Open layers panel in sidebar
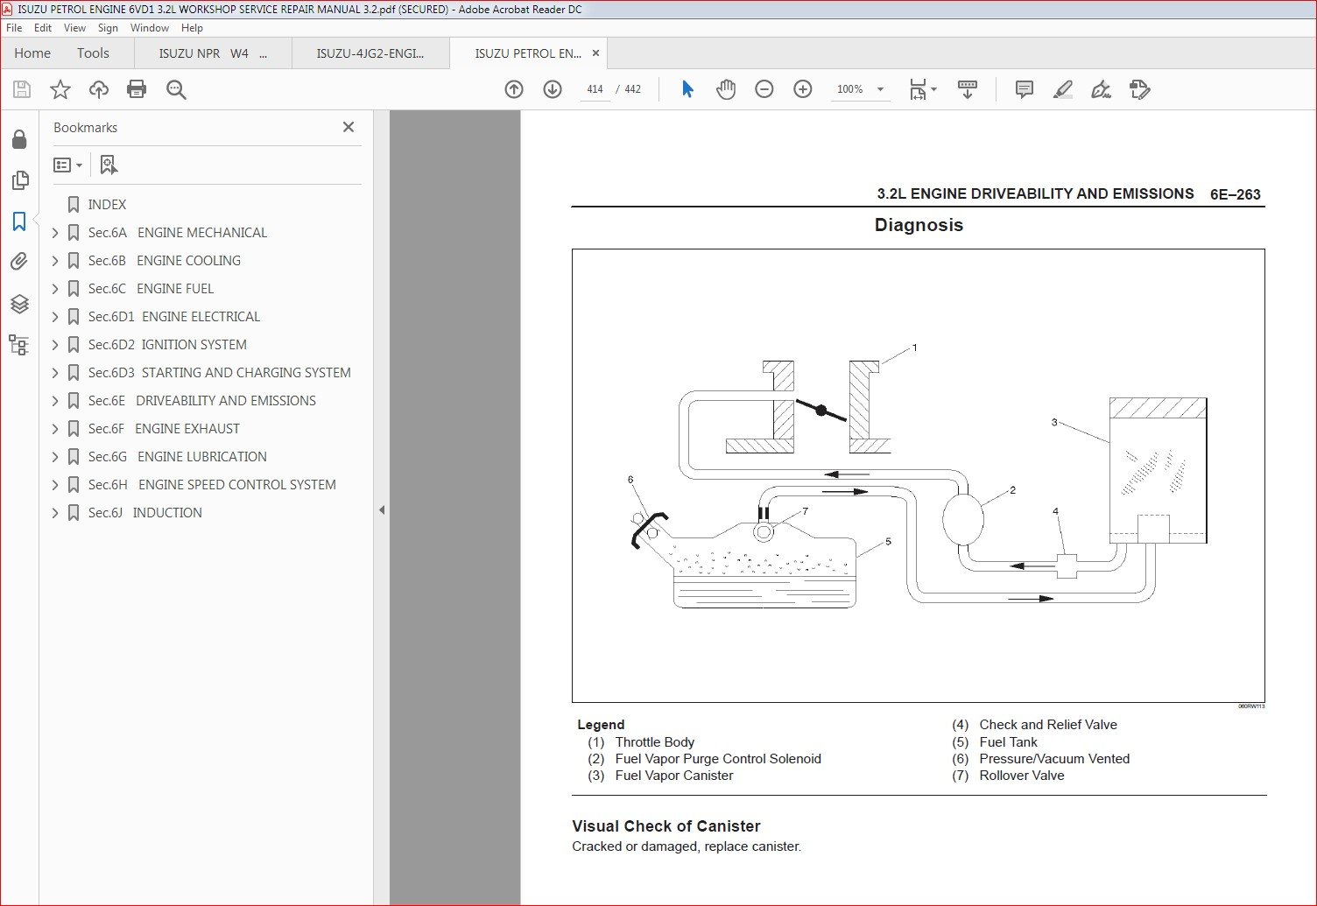The width and height of the screenshot is (1317, 906). (x=19, y=304)
